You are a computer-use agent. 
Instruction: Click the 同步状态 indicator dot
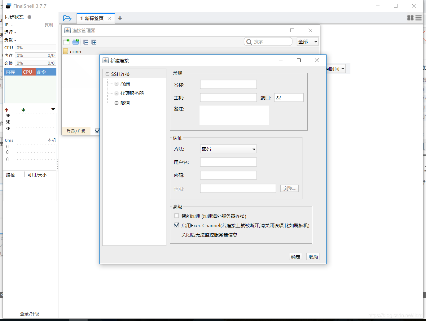[29, 17]
